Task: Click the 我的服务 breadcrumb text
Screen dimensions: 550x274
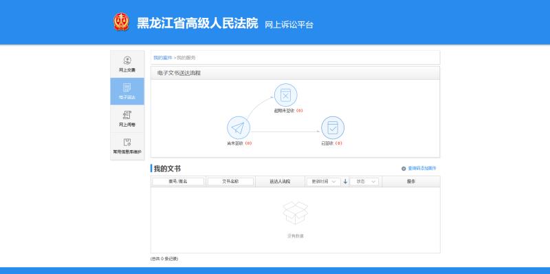Action: pos(186,58)
